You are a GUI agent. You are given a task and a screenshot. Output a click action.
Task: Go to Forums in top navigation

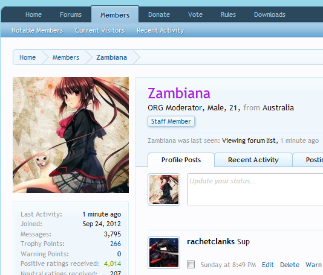[x=71, y=14]
